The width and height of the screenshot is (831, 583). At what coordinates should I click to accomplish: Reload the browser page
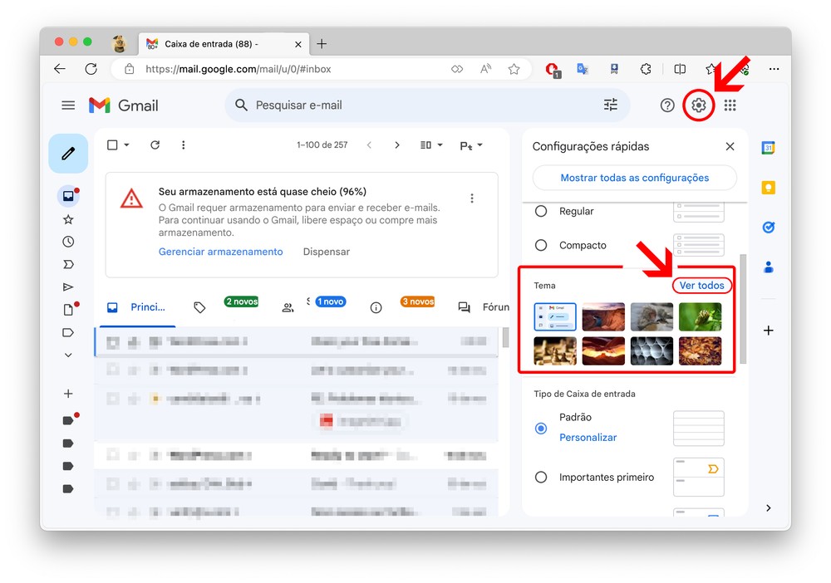(x=91, y=69)
